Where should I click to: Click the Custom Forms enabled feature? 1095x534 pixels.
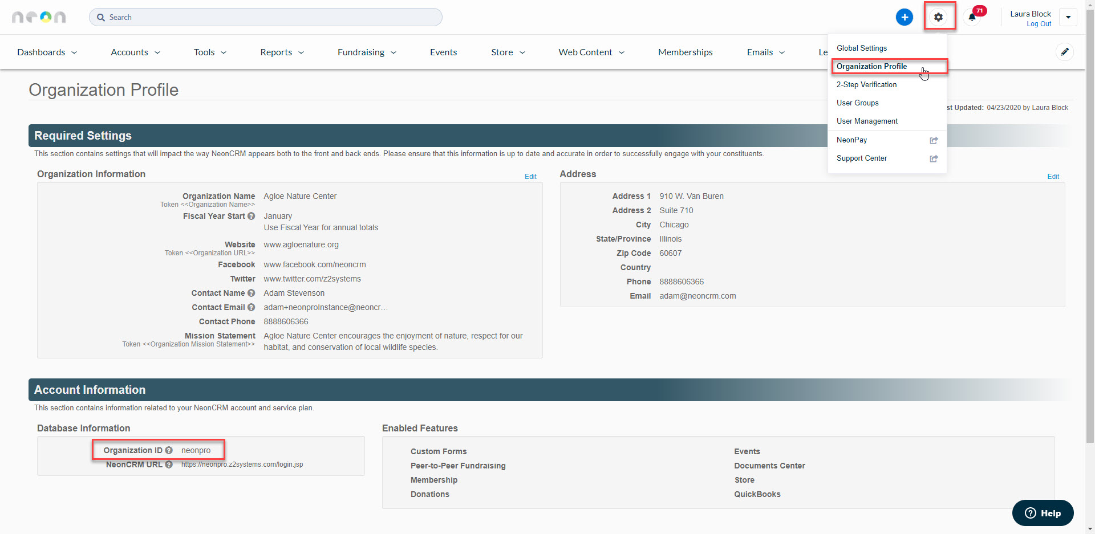[x=438, y=451]
